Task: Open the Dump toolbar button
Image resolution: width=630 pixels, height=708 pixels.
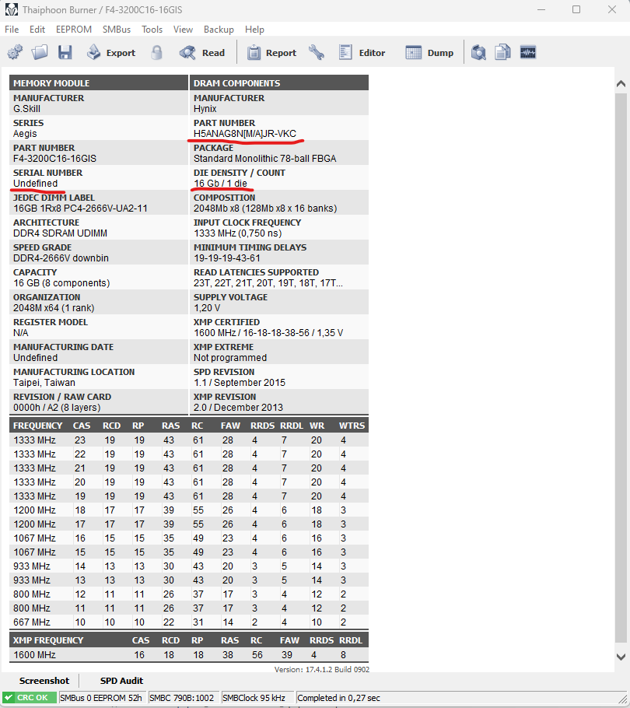Action: 429,52
